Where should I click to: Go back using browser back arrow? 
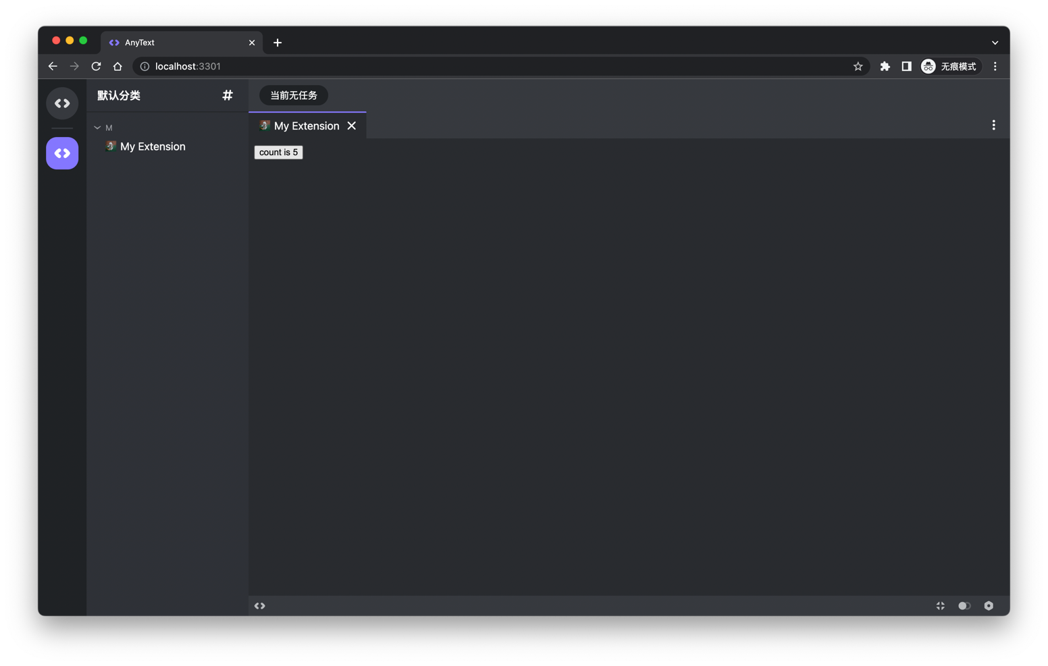[53, 66]
